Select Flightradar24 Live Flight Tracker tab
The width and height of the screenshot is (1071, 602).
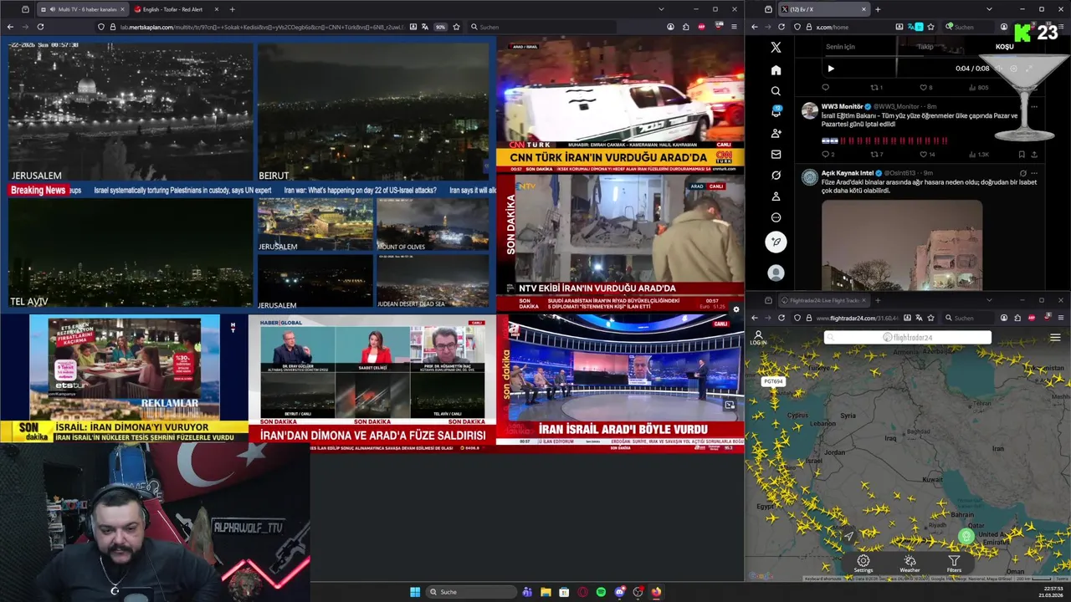[x=825, y=300]
